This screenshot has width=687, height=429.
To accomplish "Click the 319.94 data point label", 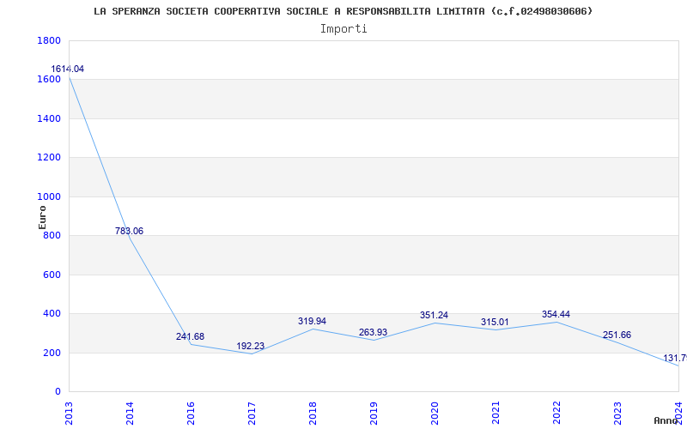I will point(312,321).
